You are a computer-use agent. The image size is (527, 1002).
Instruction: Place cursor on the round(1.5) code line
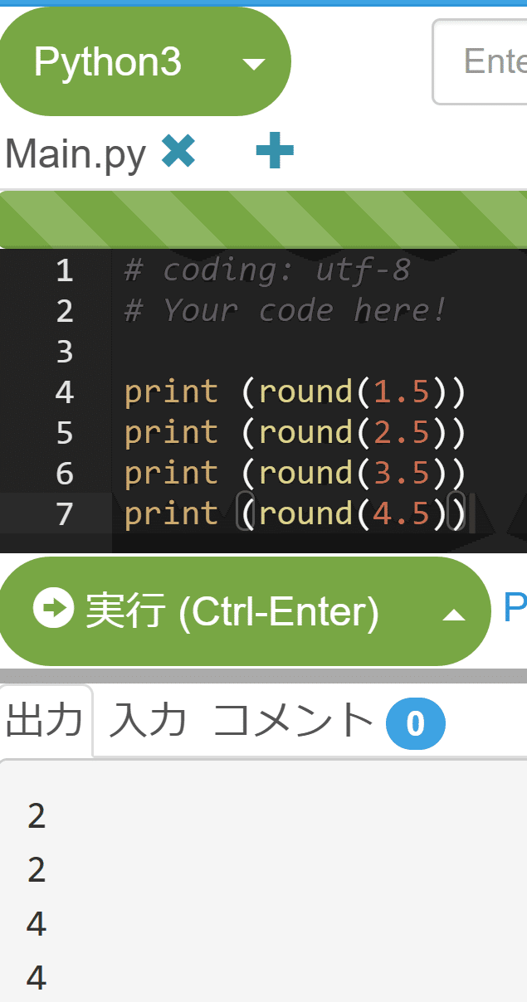click(x=295, y=392)
